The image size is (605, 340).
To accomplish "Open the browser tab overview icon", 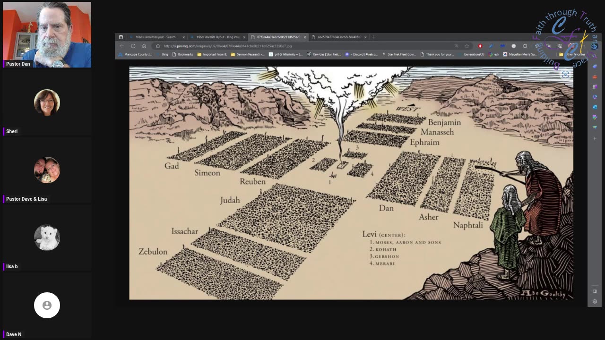I will [121, 37].
